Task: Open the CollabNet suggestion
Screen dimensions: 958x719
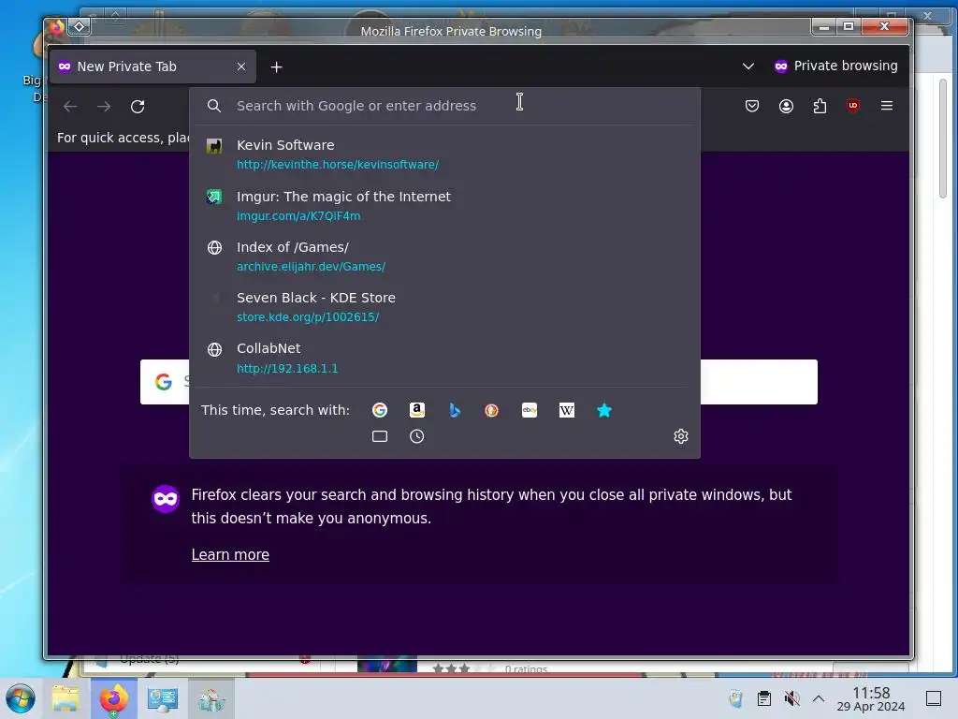Action: point(444,358)
